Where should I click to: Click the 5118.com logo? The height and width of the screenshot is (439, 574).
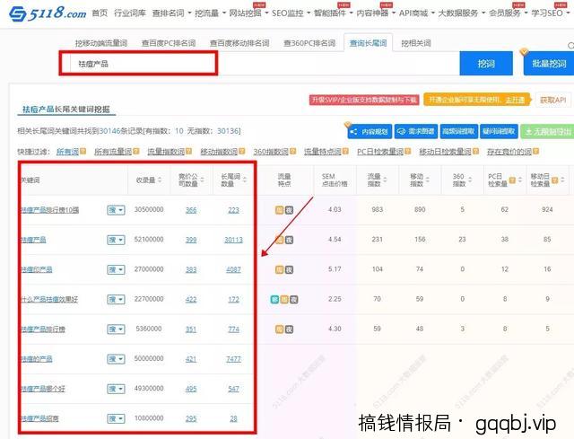pyautogui.click(x=48, y=13)
